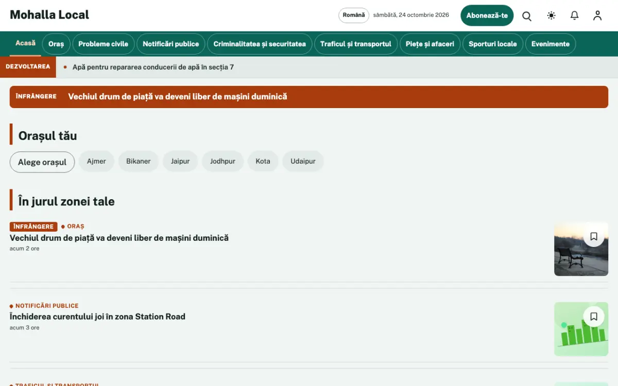Click the 'acum 2 ore' timestamp
The height and width of the screenshot is (386, 618).
(25, 249)
